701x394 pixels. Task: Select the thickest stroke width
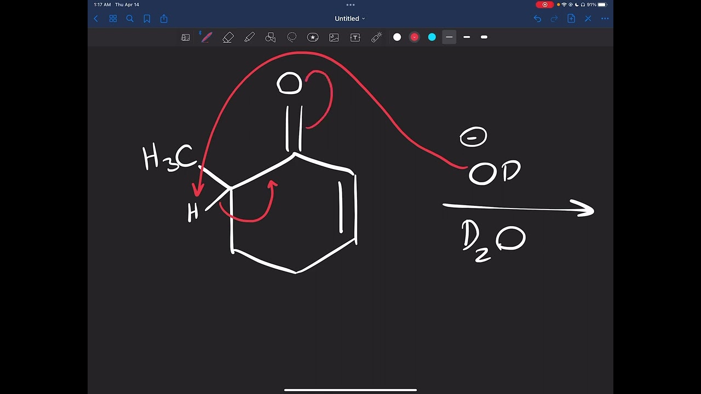point(484,37)
